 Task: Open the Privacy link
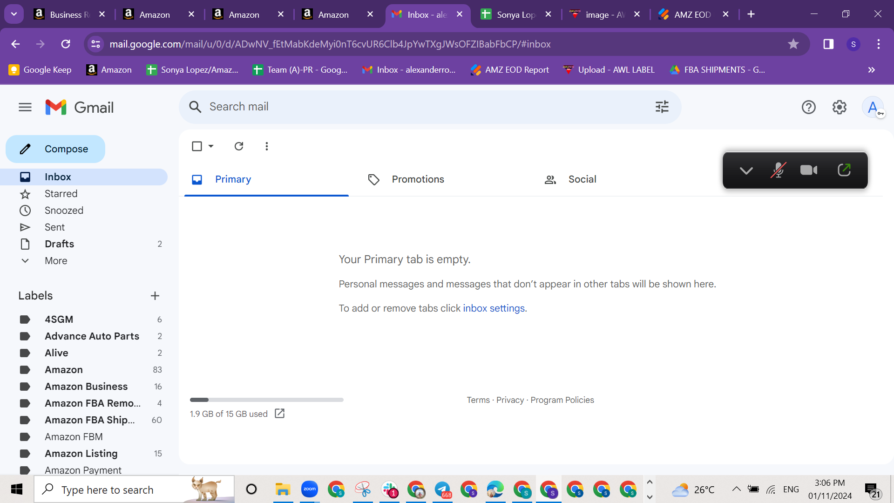tap(510, 400)
